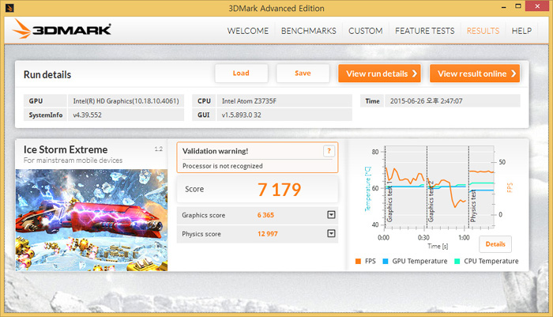Viewport: 553px width, 317px height.
Task: Click the Graphics score value 6 365
Action: 265,215
